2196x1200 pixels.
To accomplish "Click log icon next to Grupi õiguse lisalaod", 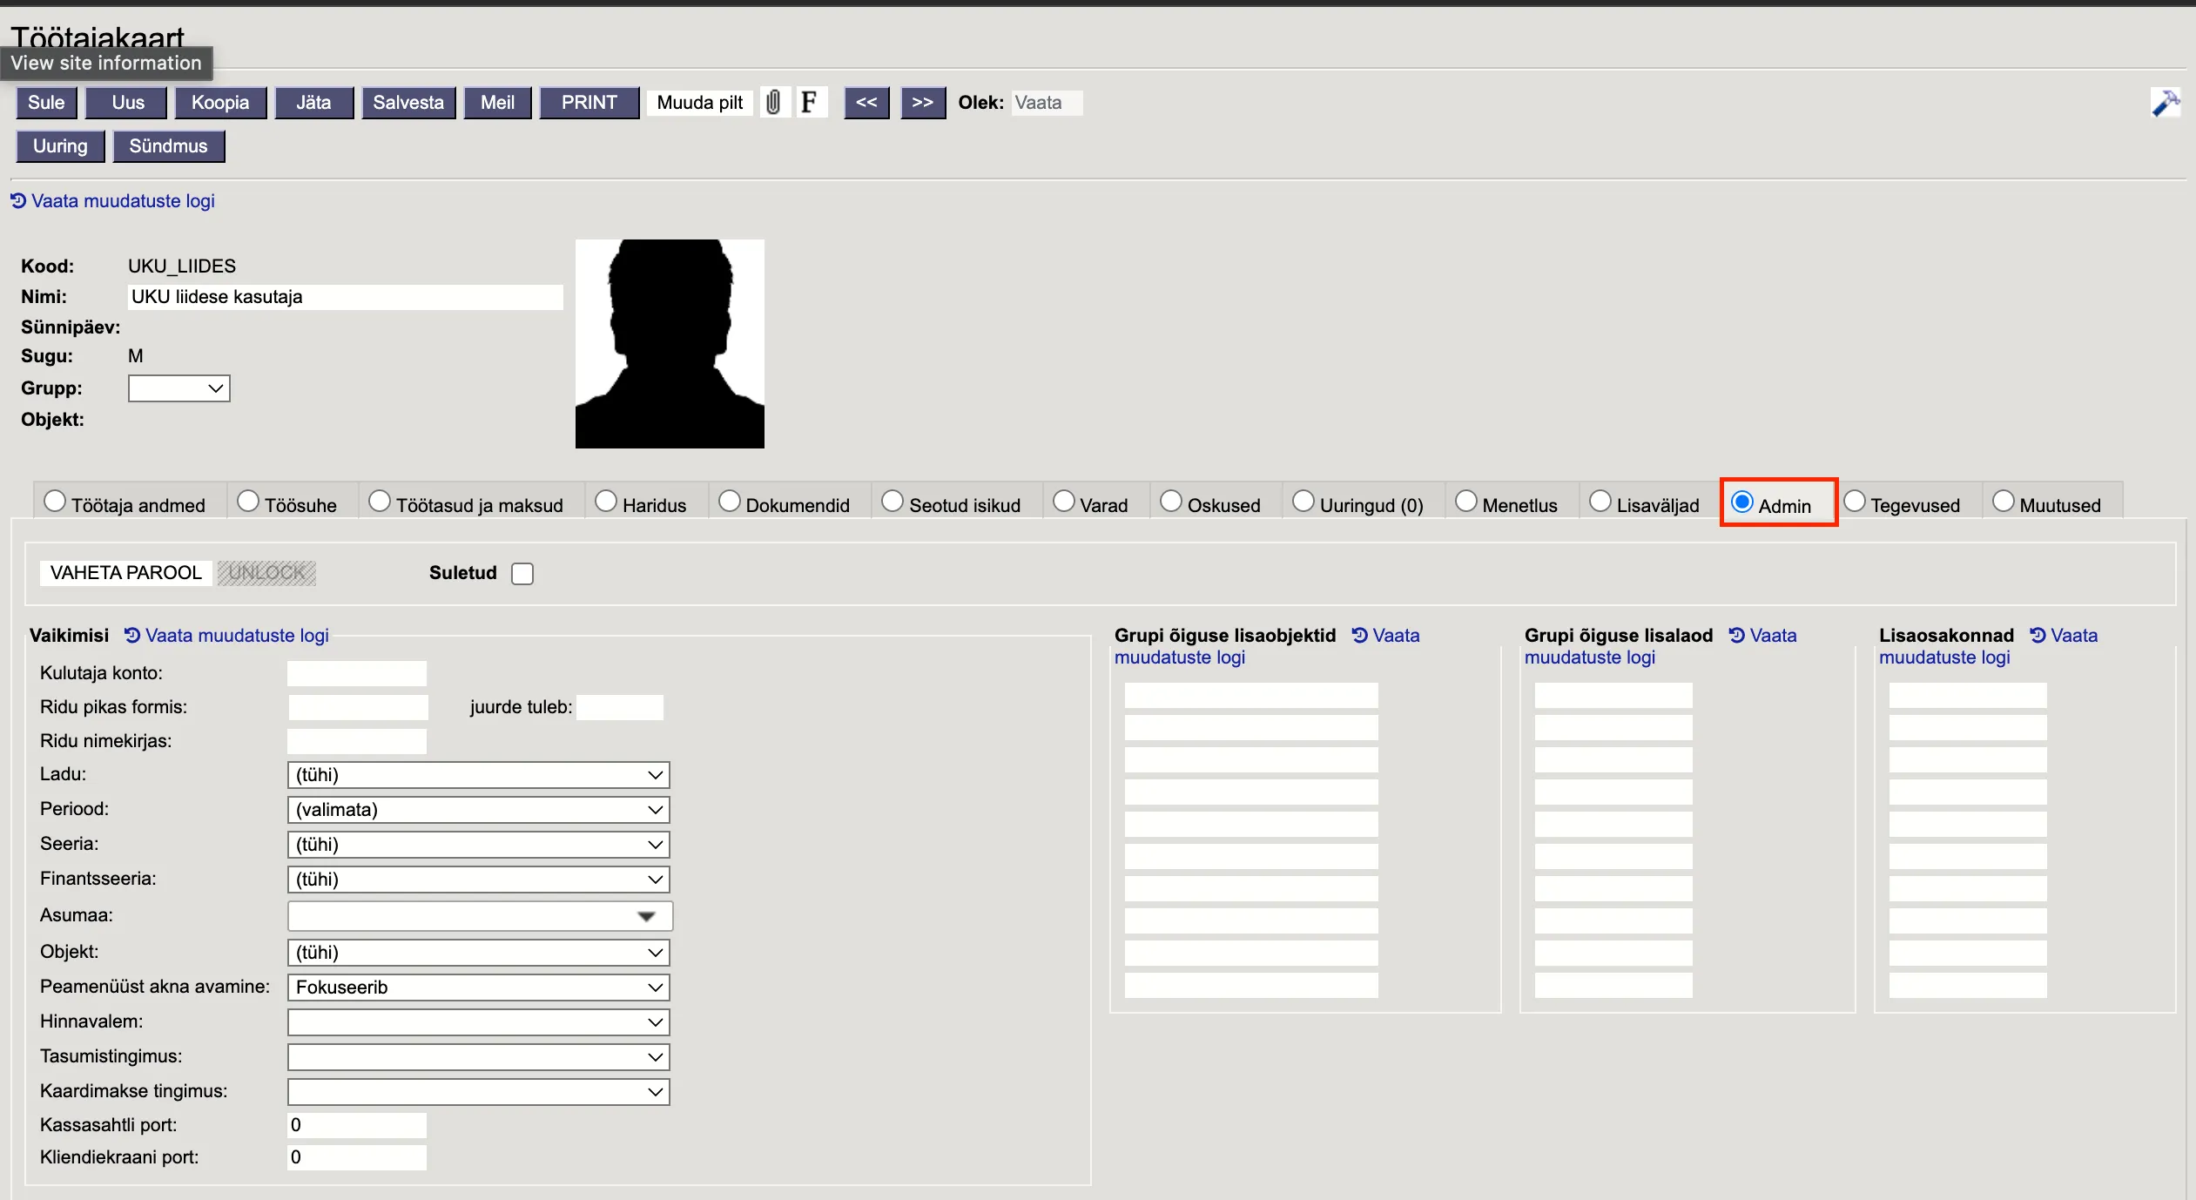I will [1736, 636].
